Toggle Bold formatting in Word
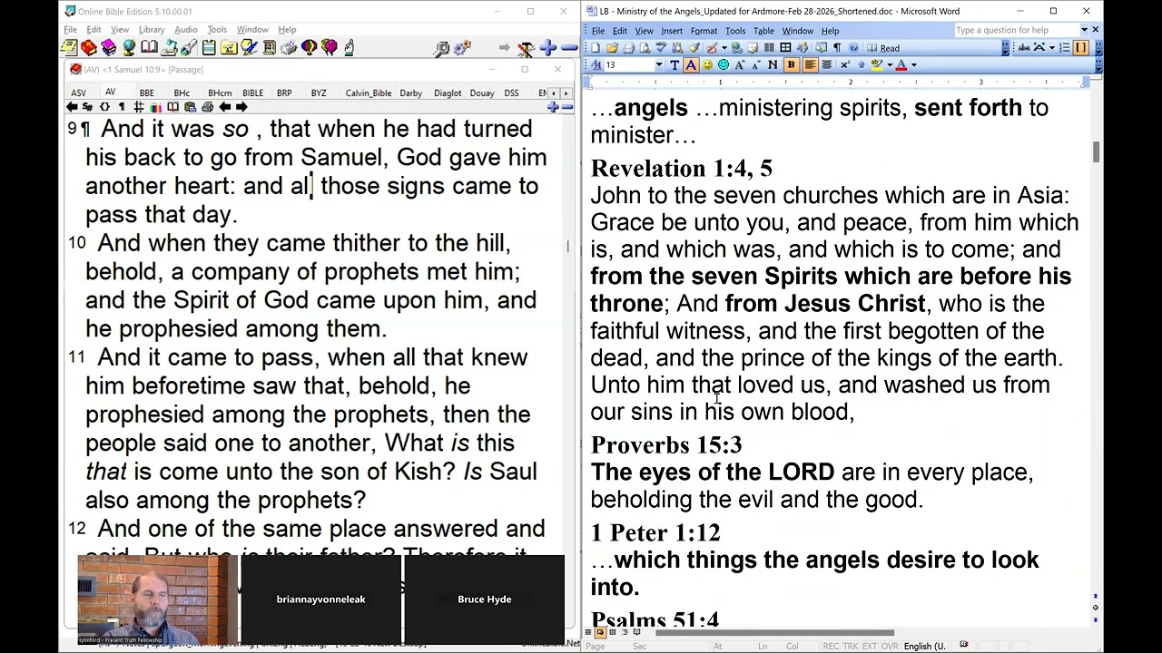This screenshot has width=1162, height=653. [792, 64]
